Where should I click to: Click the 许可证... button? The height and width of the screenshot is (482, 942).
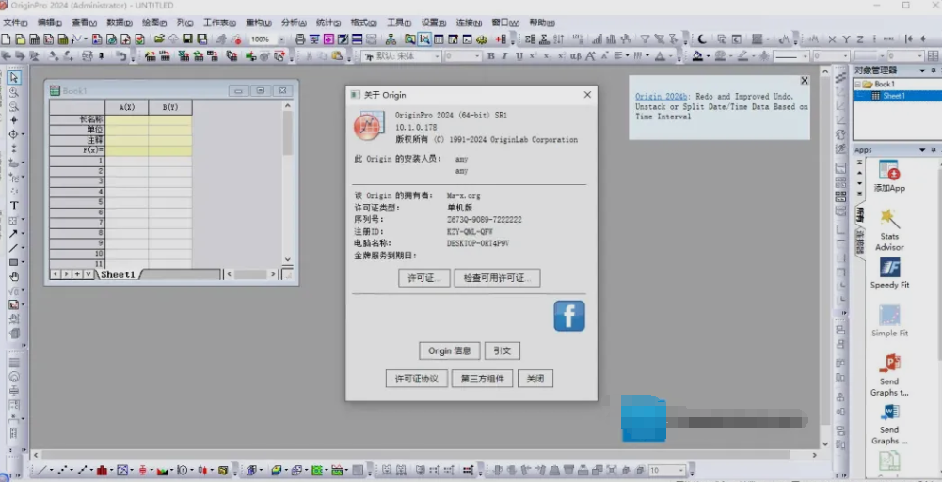pos(424,278)
